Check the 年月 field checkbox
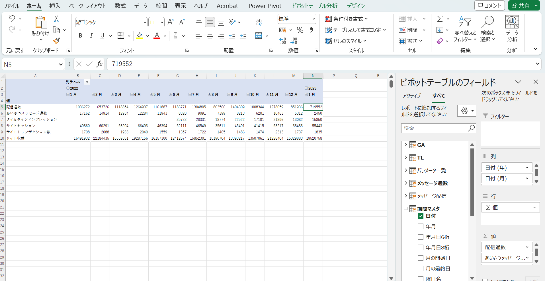The image size is (545, 281). pos(421,226)
